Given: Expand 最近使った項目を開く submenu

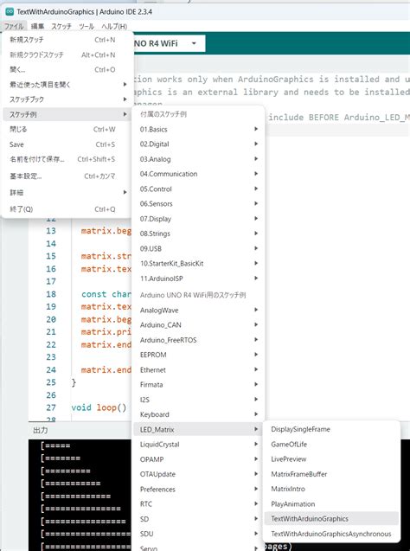Looking at the screenshot, I should [x=67, y=85].
